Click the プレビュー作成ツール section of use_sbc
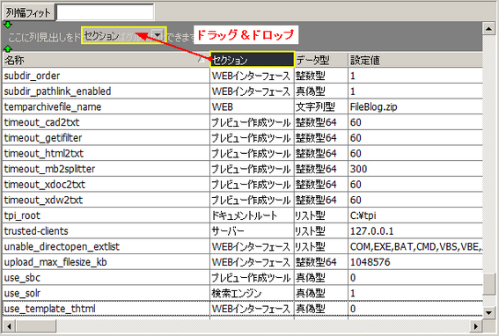This screenshot has height=336, width=499. pos(252,278)
